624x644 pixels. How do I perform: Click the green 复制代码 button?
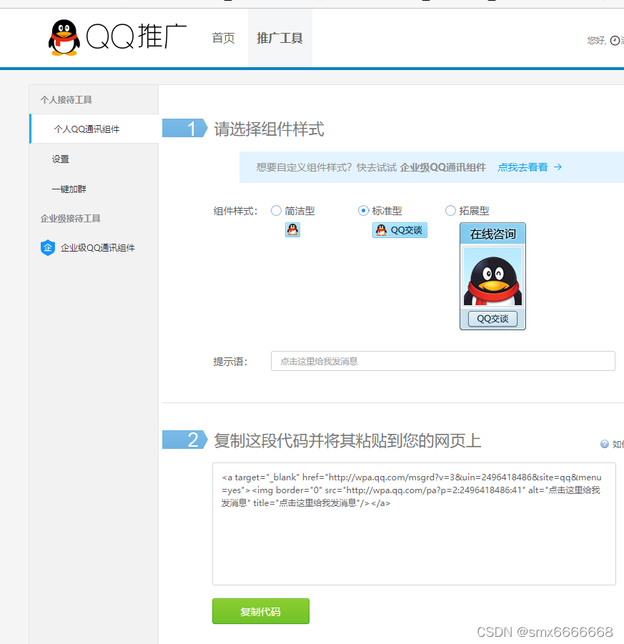tap(261, 611)
